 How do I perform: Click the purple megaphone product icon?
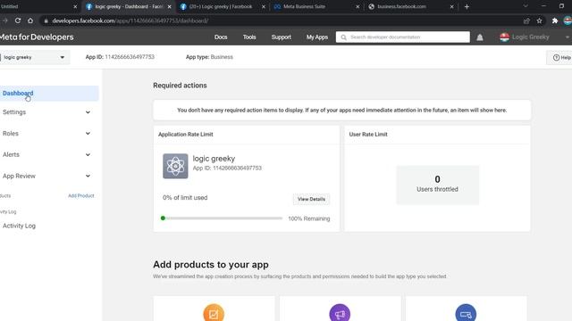(x=340, y=313)
